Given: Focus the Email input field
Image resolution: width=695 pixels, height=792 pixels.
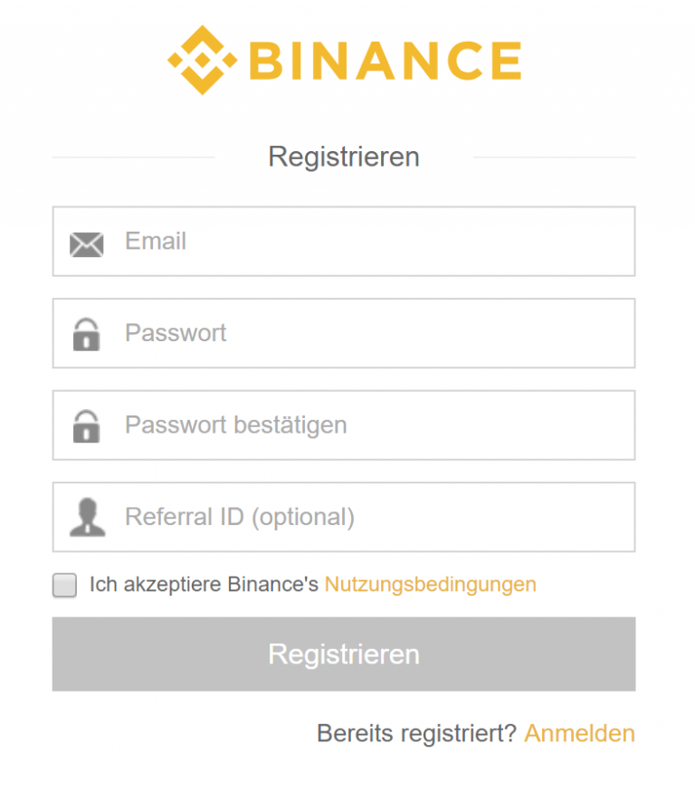Looking at the screenshot, I should click(344, 242).
